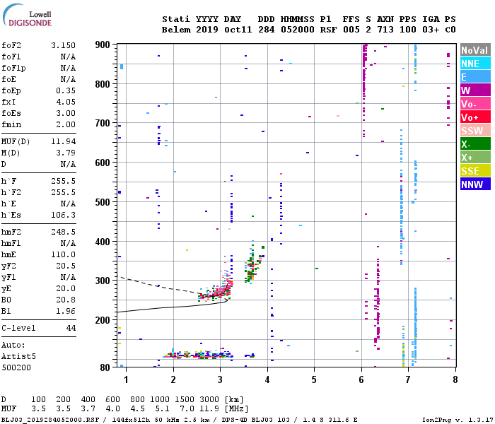
Task: Click the fxI value 4.05
Action: [x=66, y=102]
